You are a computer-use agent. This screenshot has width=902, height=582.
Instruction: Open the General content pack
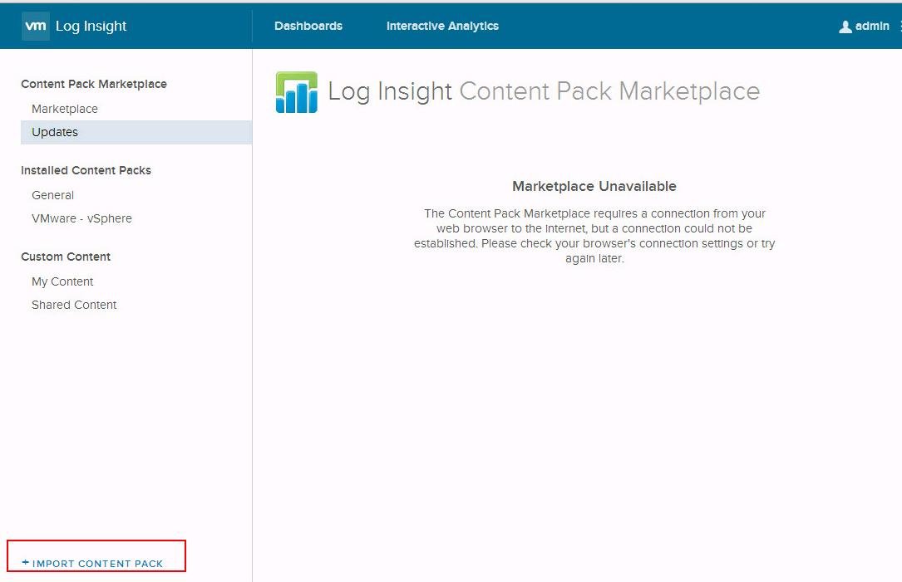coord(52,195)
